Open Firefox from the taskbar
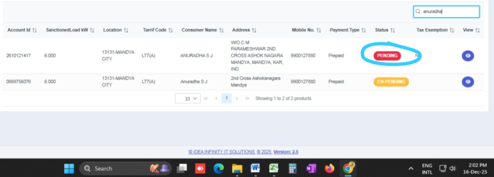Image resolution: width=494 pixels, height=177 pixels. point(330,169)
